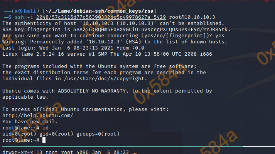The image size is (275, 154).
Task: Click the terminal cursor block after root@lame prompt
Action: (x=44, y=140)
